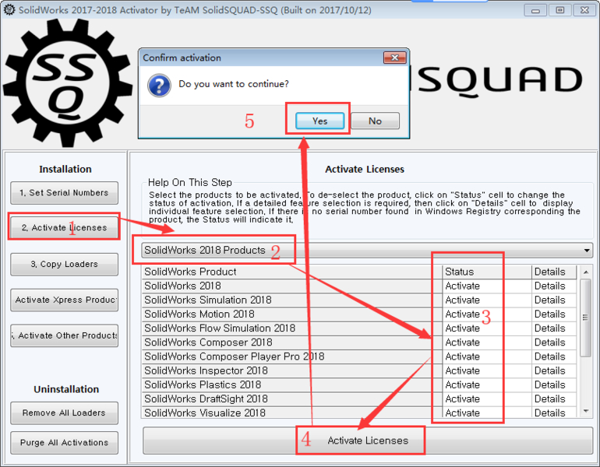This screenshot has width=600, height=467.
Task: Open SolidWorks 2018 Products dropdown
Action: click(367, 250)
